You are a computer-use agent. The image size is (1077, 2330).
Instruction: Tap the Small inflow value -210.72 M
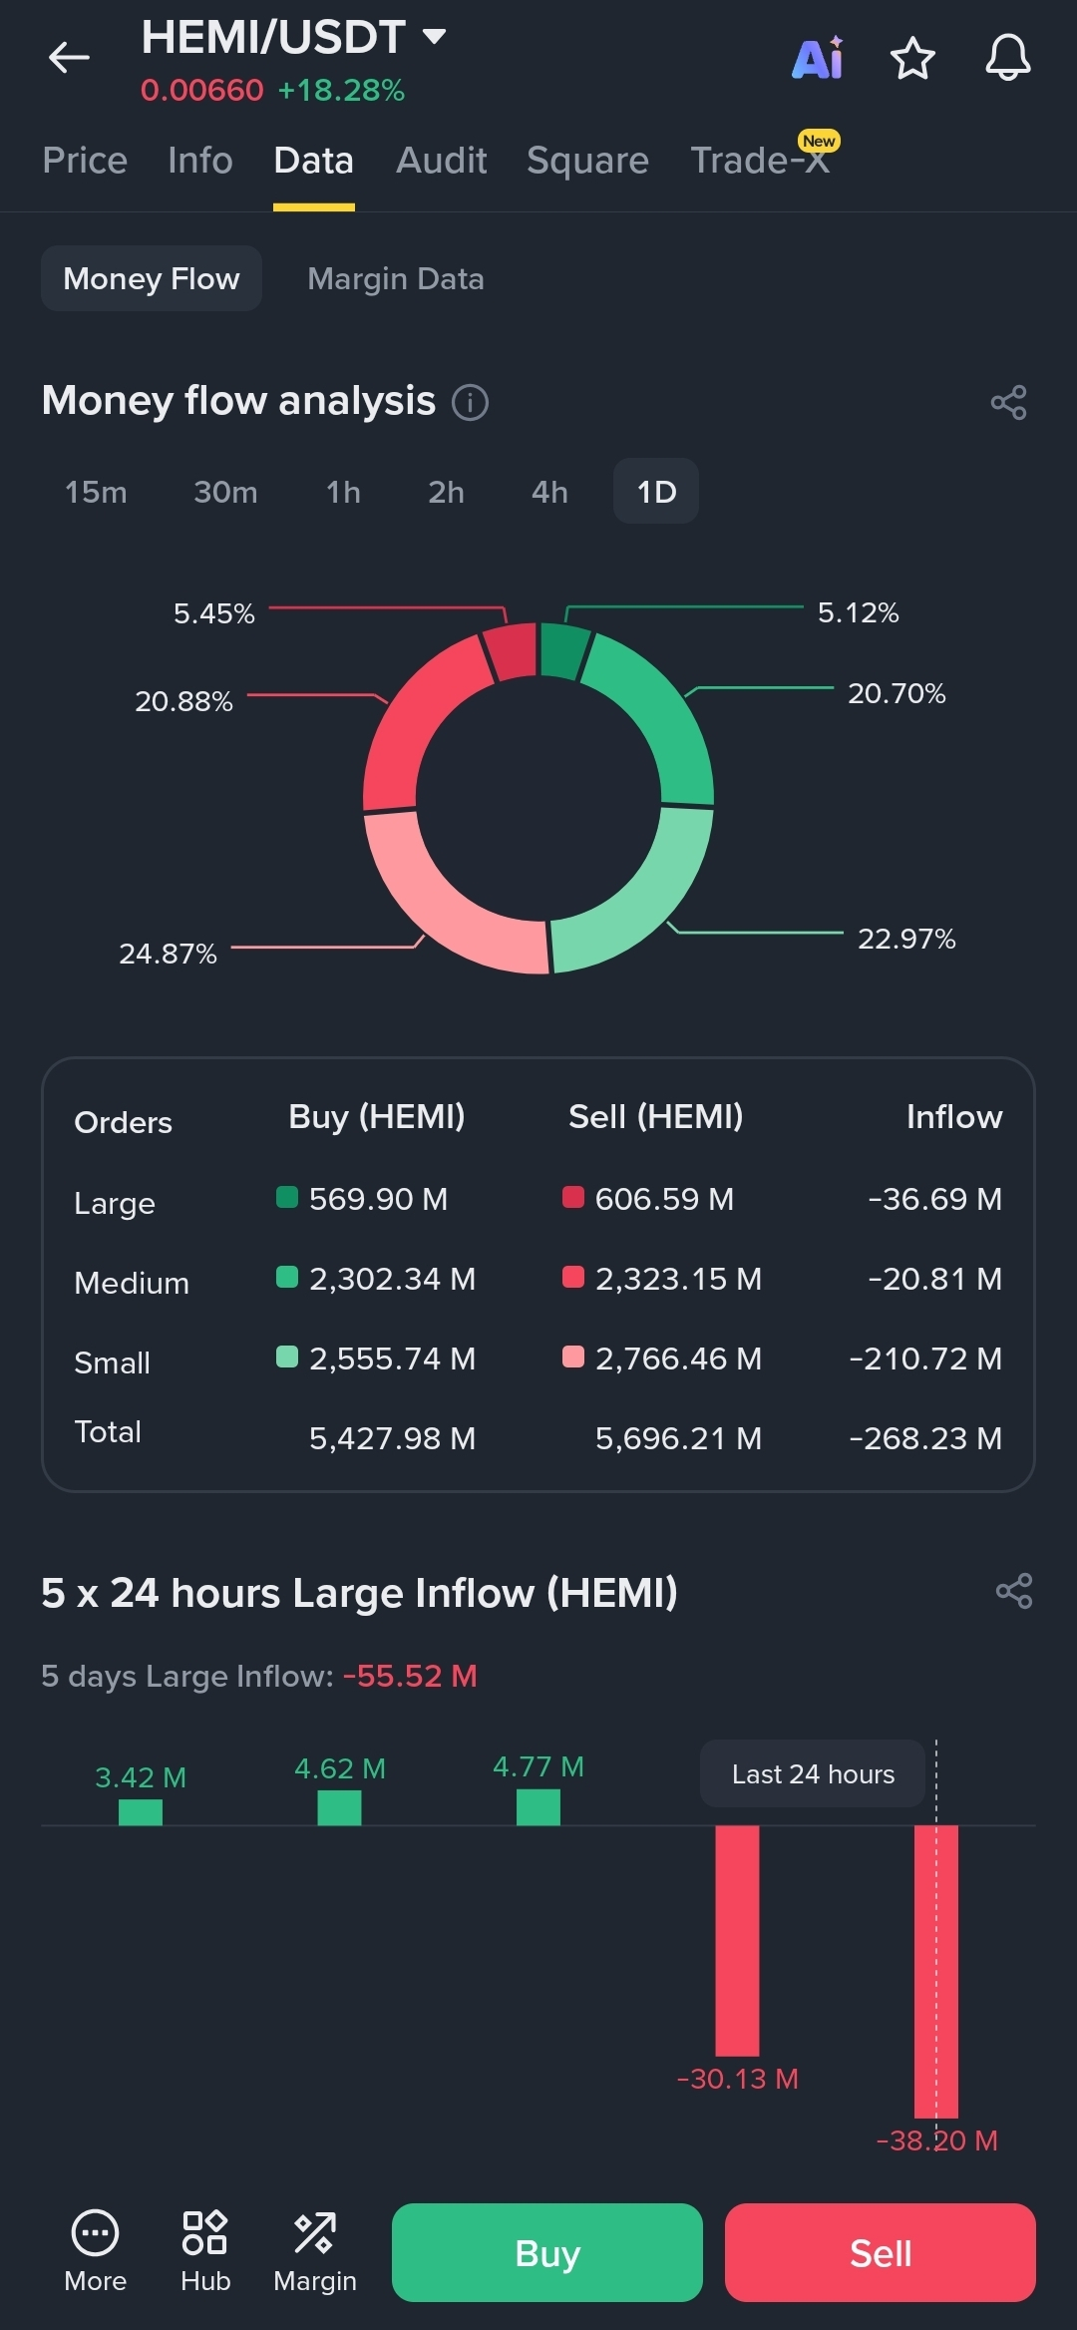tap(925, 1358)
